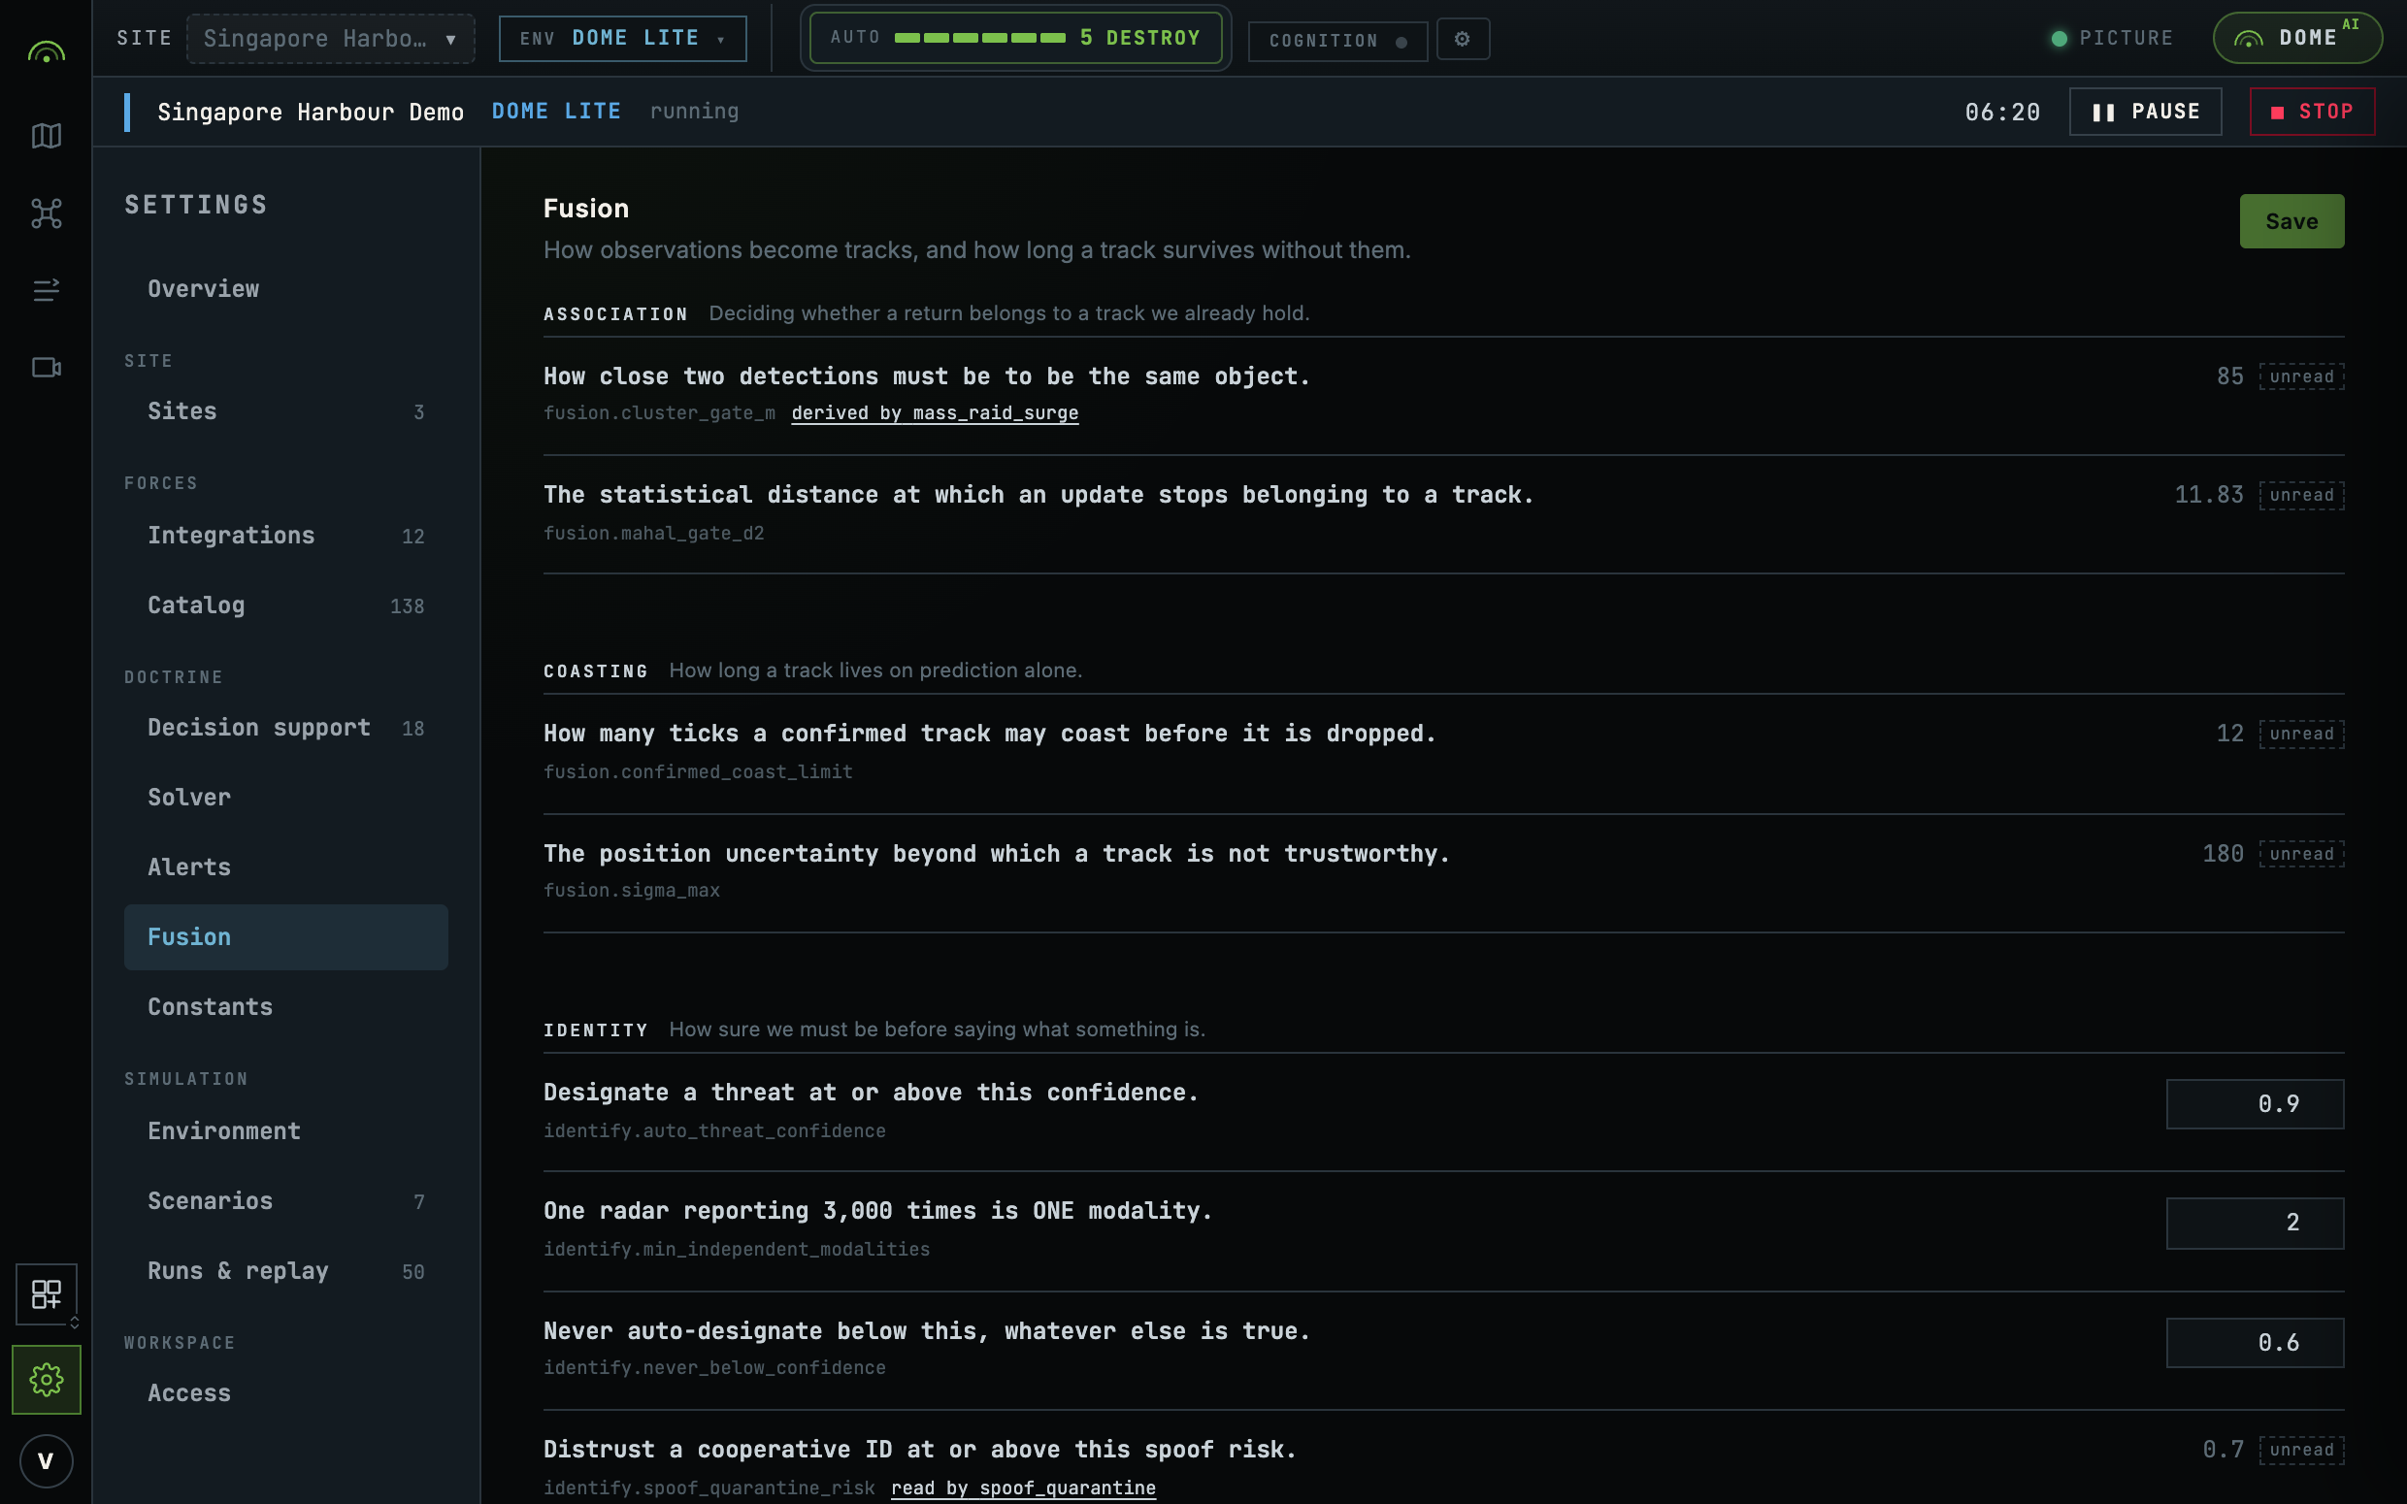Edit auto threat confidence field 0.9

point(2254,1104)
